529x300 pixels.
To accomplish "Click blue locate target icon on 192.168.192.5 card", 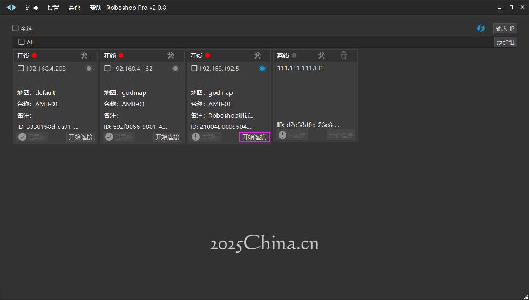I will tap(262, 69).
